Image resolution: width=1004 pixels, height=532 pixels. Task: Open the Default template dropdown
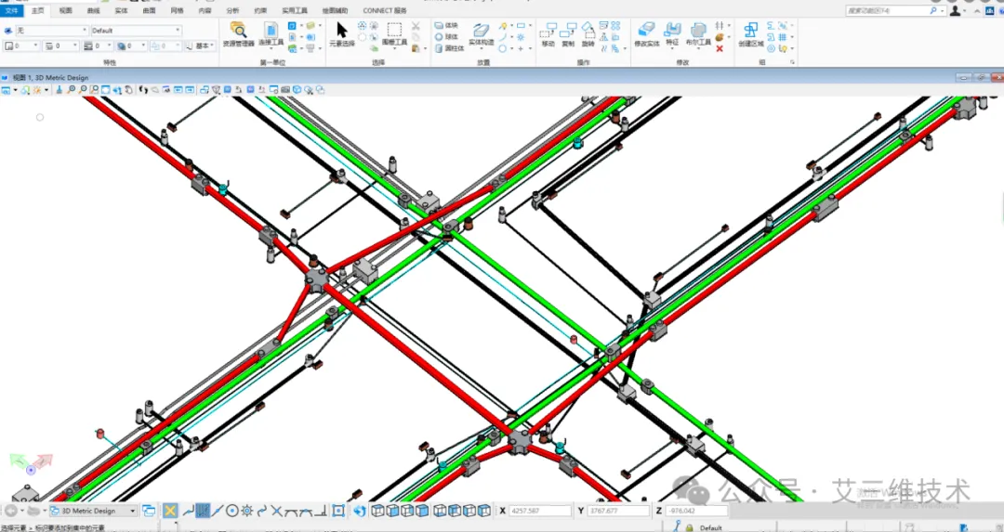(x=137, y=31)
